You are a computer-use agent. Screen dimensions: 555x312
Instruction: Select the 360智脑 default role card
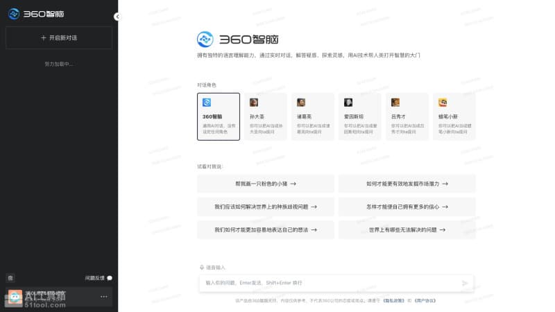pyautogui.click(x=219, y=116)
